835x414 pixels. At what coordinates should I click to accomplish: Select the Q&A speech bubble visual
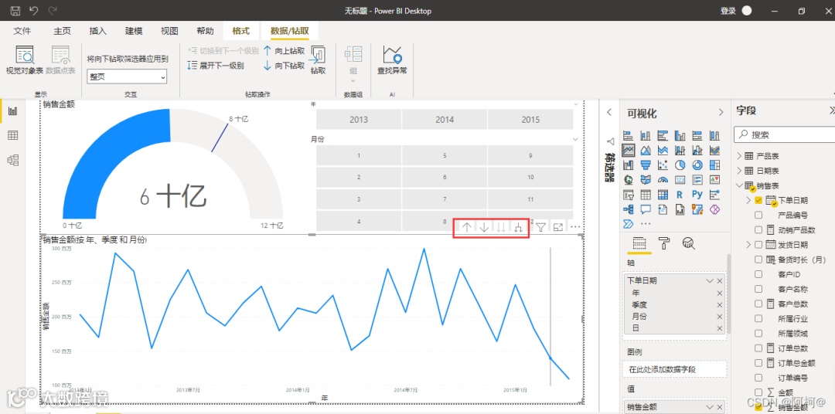[646, 209]
